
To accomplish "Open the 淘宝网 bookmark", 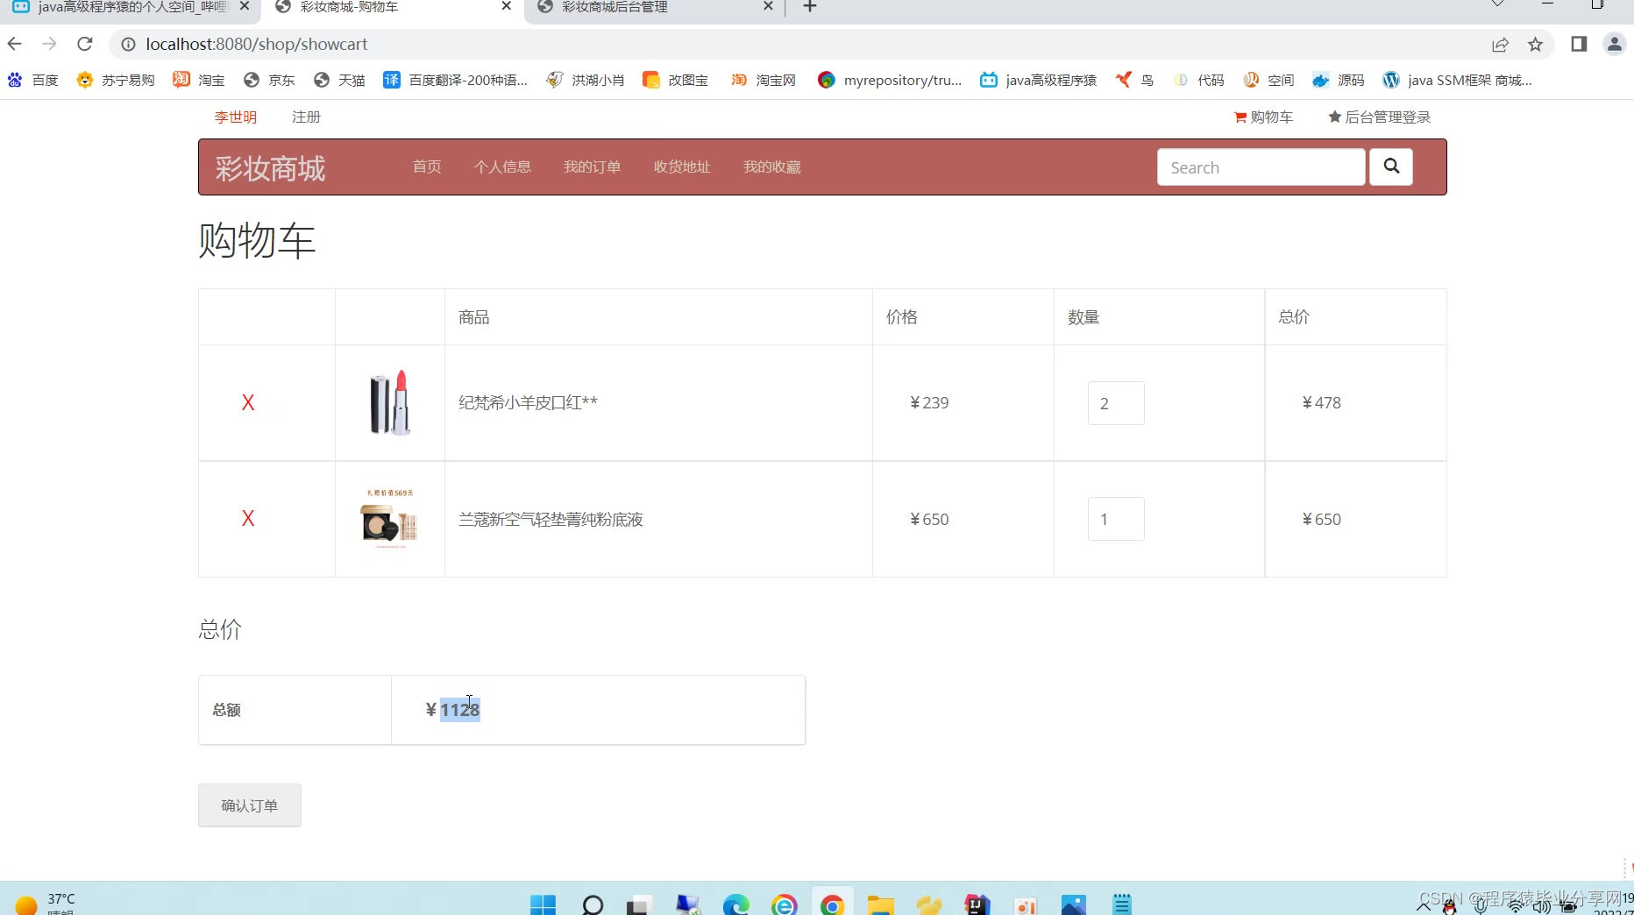I will coord(764,80).
